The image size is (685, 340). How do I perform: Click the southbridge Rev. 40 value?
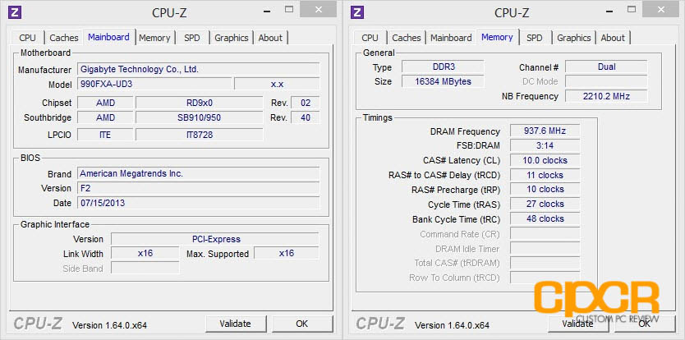306,118
